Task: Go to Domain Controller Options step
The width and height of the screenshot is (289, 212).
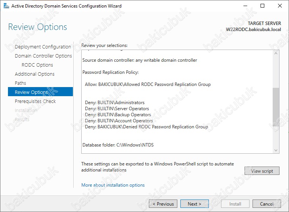Action: (43, 56)
